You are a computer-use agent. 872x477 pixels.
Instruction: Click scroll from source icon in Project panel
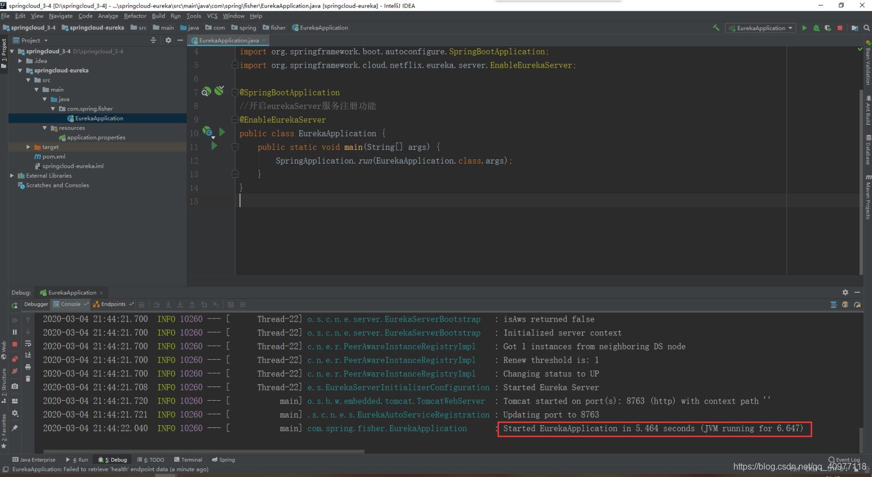click(x=153, y=40)
